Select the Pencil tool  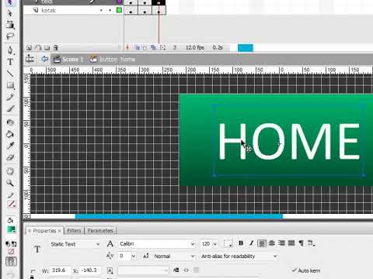point(10,97)
